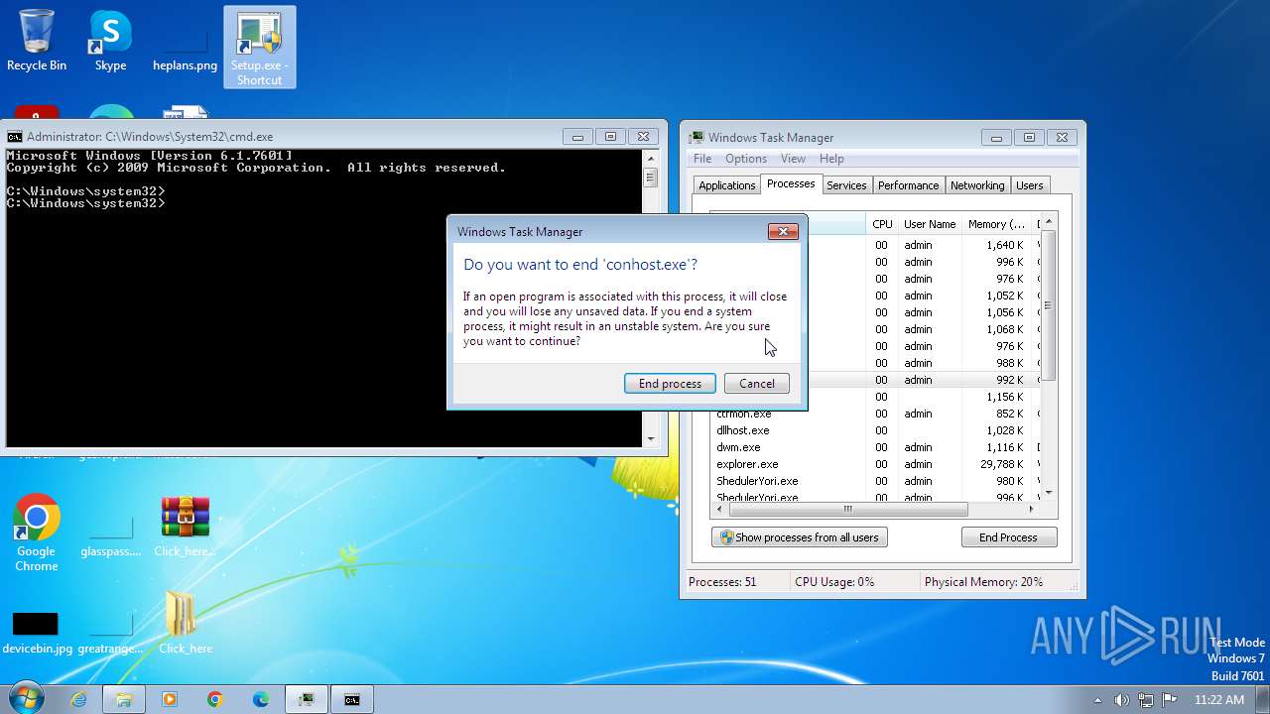1270x714 pixels.
Task: Click the cmd.exe title bar system icon
Action: pyautogui.click(x=15, y=137)
